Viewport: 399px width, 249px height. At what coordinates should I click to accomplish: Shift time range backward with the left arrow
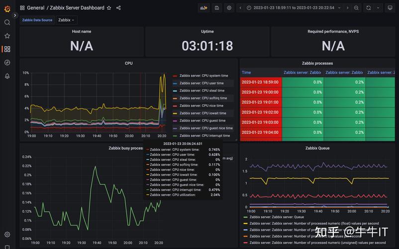(240, 8)
